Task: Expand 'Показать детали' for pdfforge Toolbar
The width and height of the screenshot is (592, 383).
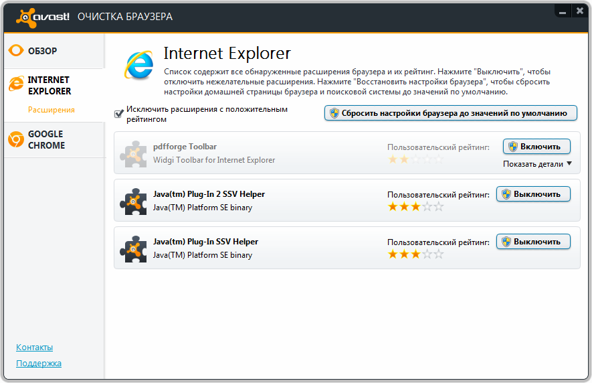Action: (537, 164)
